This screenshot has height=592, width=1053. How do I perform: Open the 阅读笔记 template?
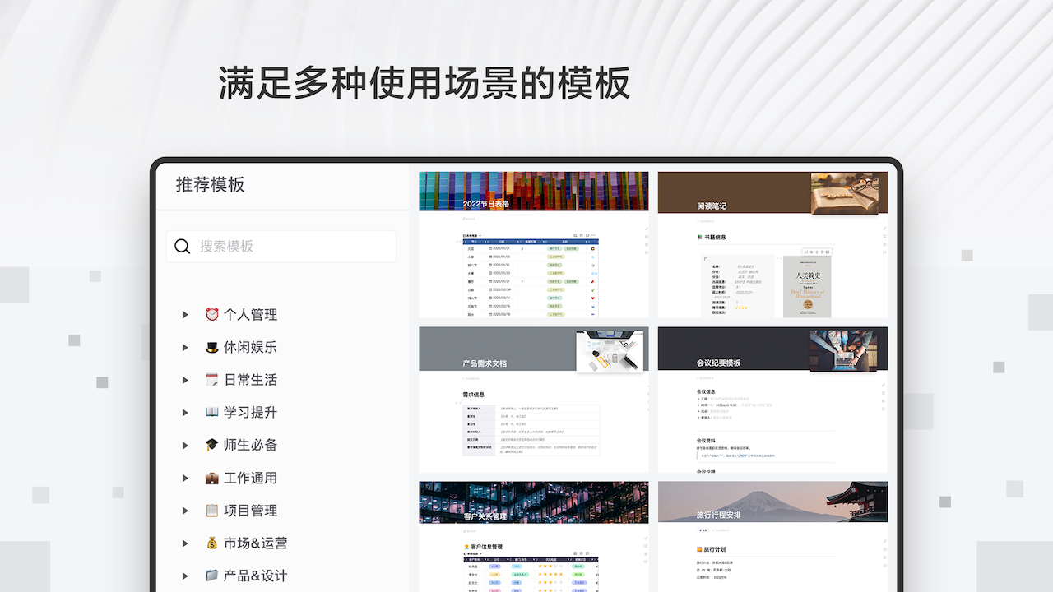[772, 243]
